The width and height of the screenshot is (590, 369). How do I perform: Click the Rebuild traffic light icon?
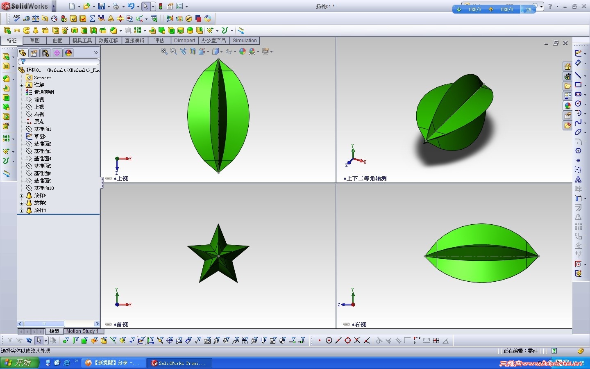(x=161, y=6)
